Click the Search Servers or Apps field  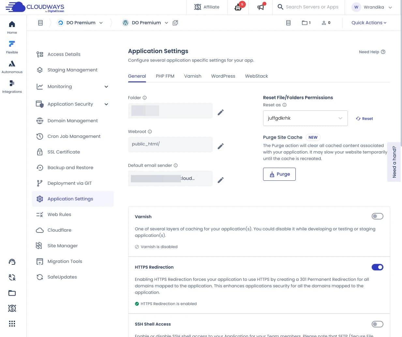[312, 7]
